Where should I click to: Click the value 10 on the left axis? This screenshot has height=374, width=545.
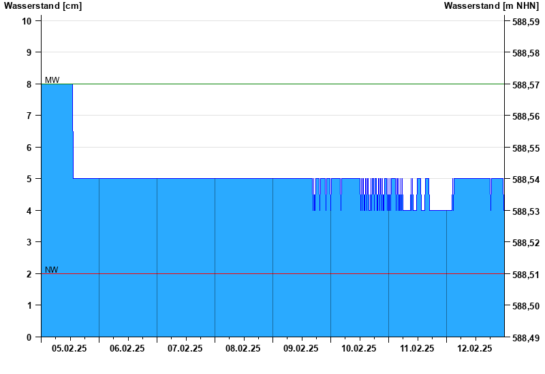click(x=27, y=20)
